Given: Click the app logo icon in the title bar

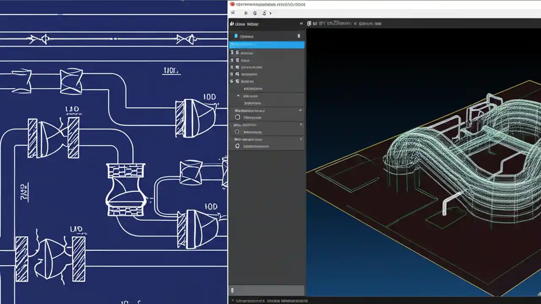Looking at the screenshot, I should (232, 5).
